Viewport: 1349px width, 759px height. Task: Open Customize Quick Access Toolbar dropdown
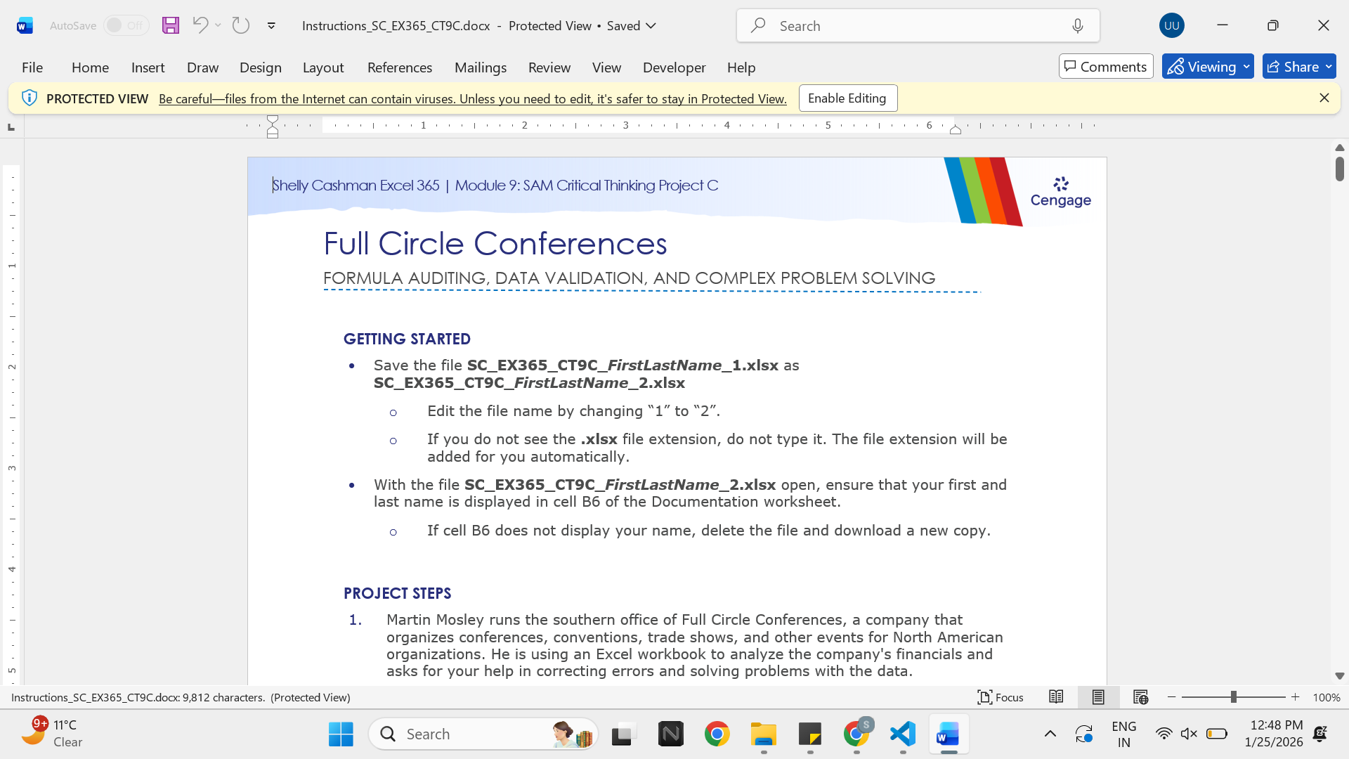coord(271,26)
